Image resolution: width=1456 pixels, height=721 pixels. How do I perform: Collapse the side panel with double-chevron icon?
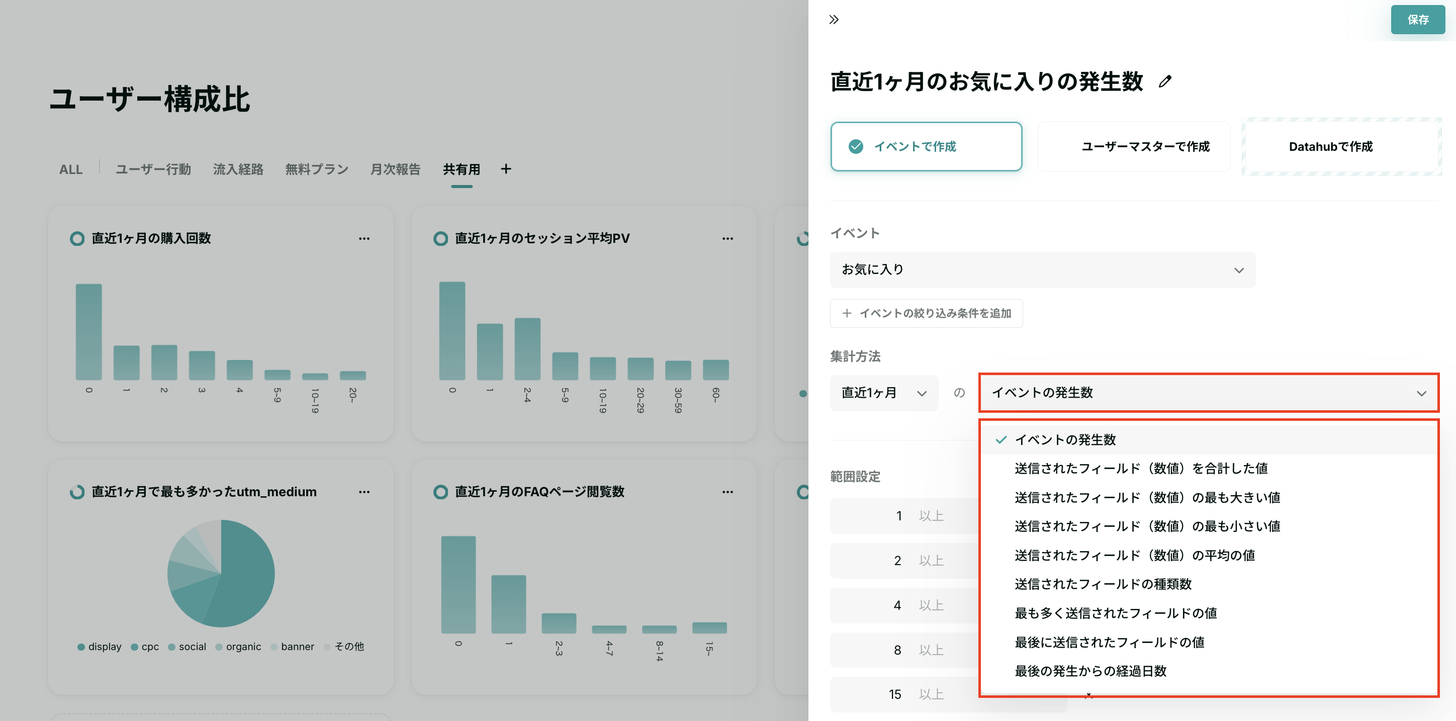[x=834, y=20]
